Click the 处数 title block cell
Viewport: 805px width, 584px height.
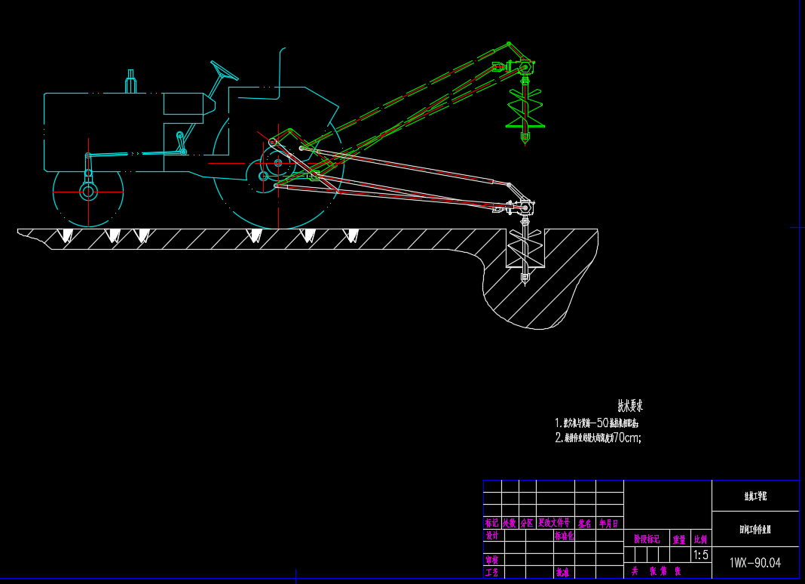pyautogui.click(x=510, y=523)
